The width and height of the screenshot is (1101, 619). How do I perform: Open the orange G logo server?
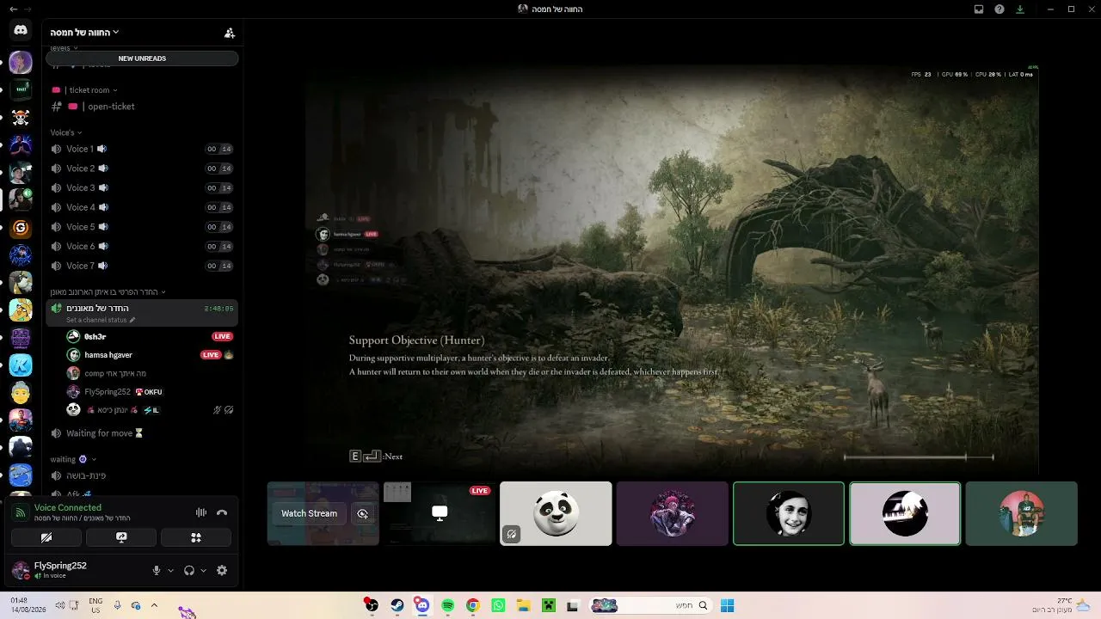(21, 228)
